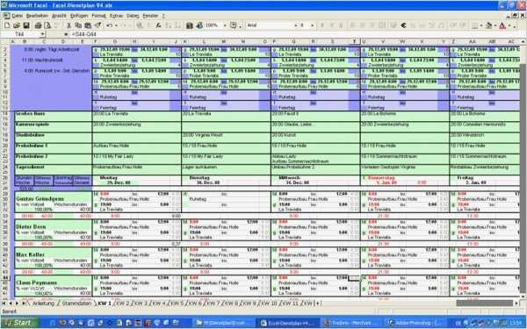The image size is (527, 329).
Task: Open the Zoom 100% dropdown
Action: coord(225,25)
